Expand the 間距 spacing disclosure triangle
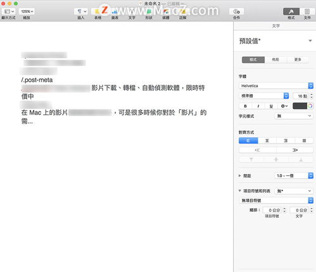Image resolution: width=316 pixels, height=272 pixels. coord(240,176)
